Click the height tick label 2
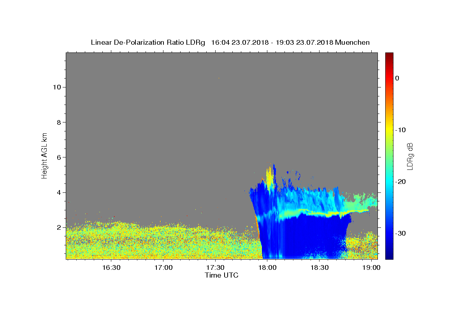467x311 pixels. [x=58, y=227]
